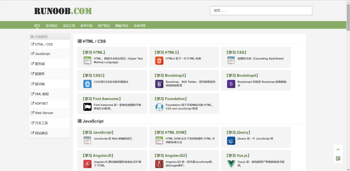Open the 【学习 HTML DOM】 title link
Image resolution: width=350 pixels, height=171 pixels.
coord(171,132)
